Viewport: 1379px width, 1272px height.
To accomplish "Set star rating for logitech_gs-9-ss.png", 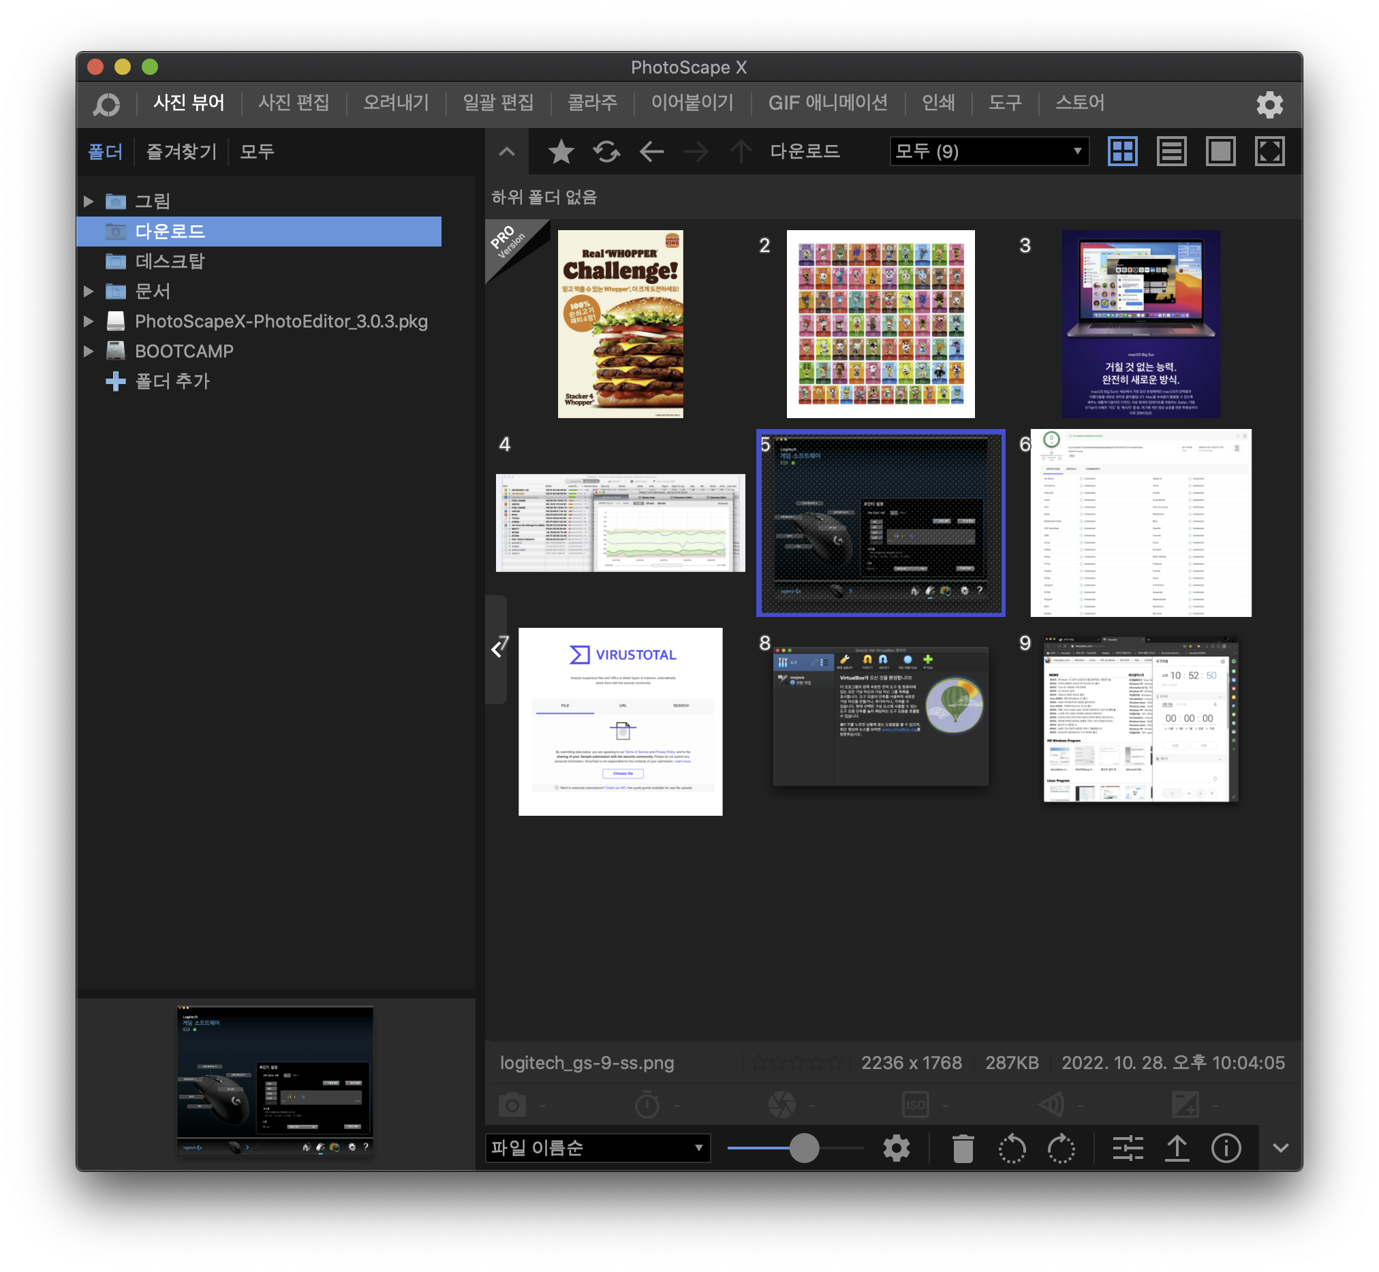I will pos(796,1062).
